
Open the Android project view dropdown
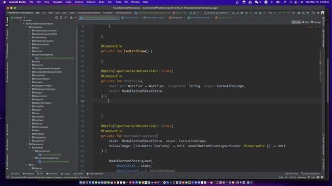coord(18,18)
